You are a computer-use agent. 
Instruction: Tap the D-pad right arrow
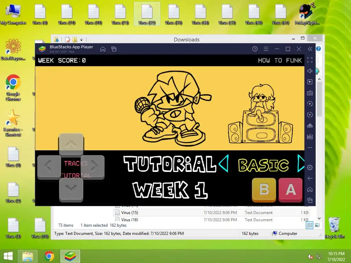pyautogui.click(x=93, y=167)
